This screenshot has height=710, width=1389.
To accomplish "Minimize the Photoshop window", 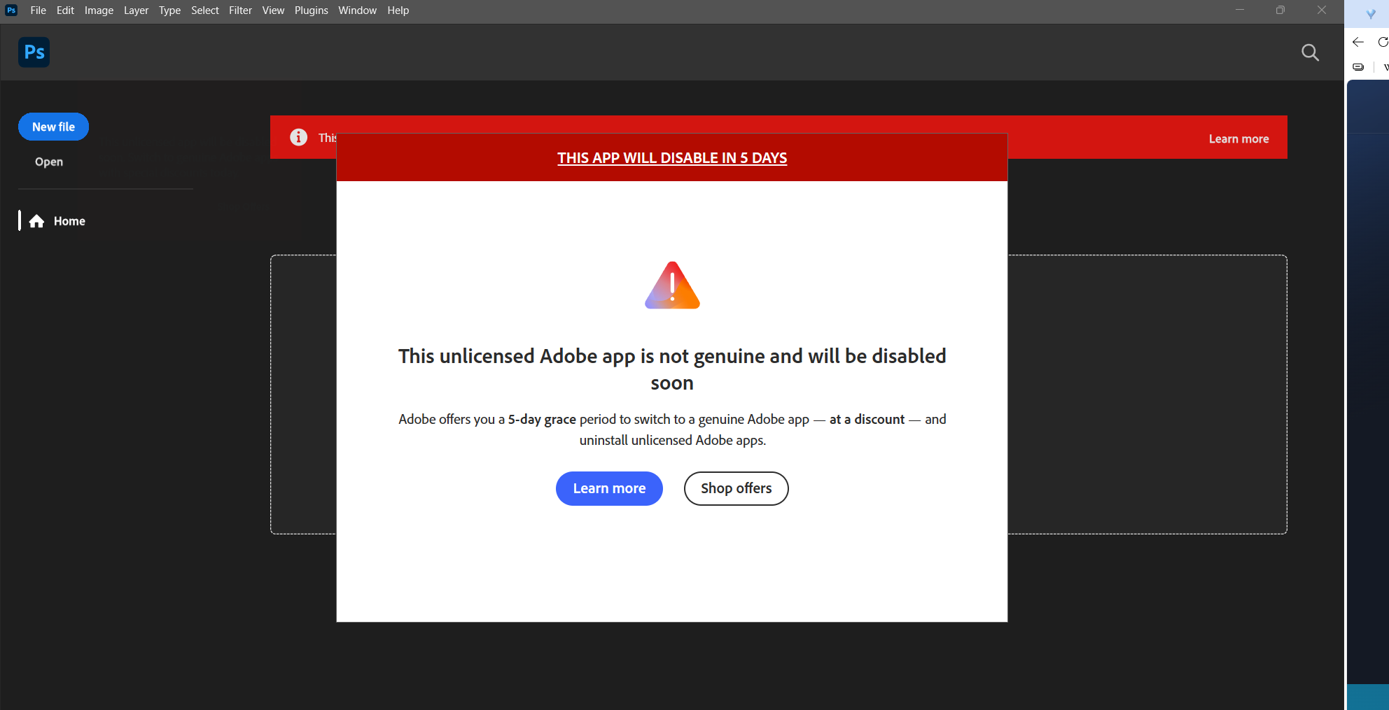I will [x=1240, y=10].
